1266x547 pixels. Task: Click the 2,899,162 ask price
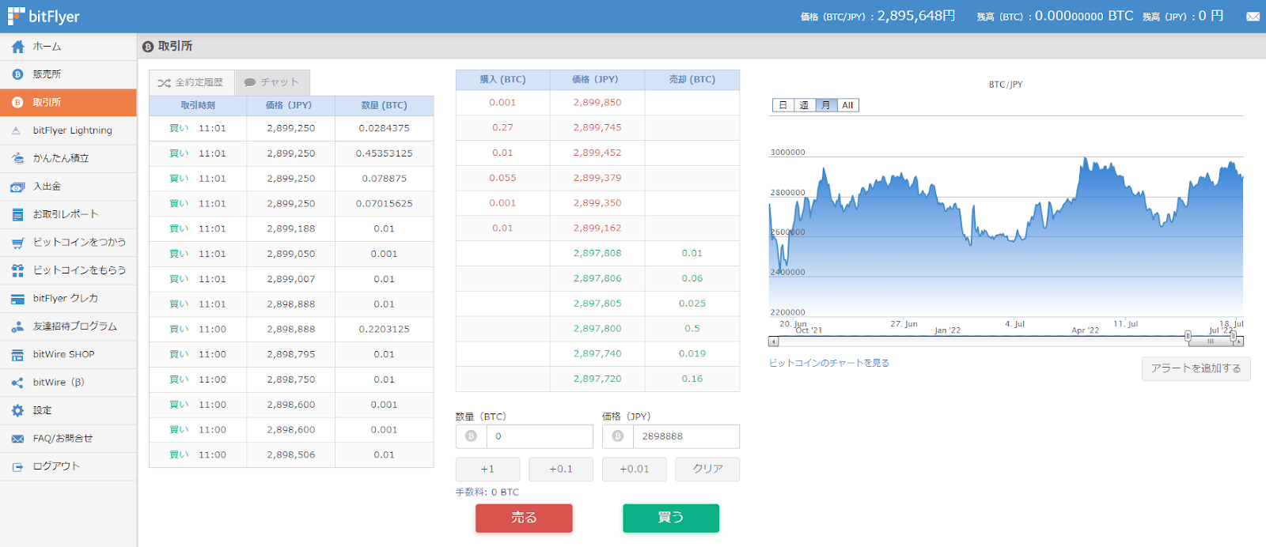[x=597, y=228]
